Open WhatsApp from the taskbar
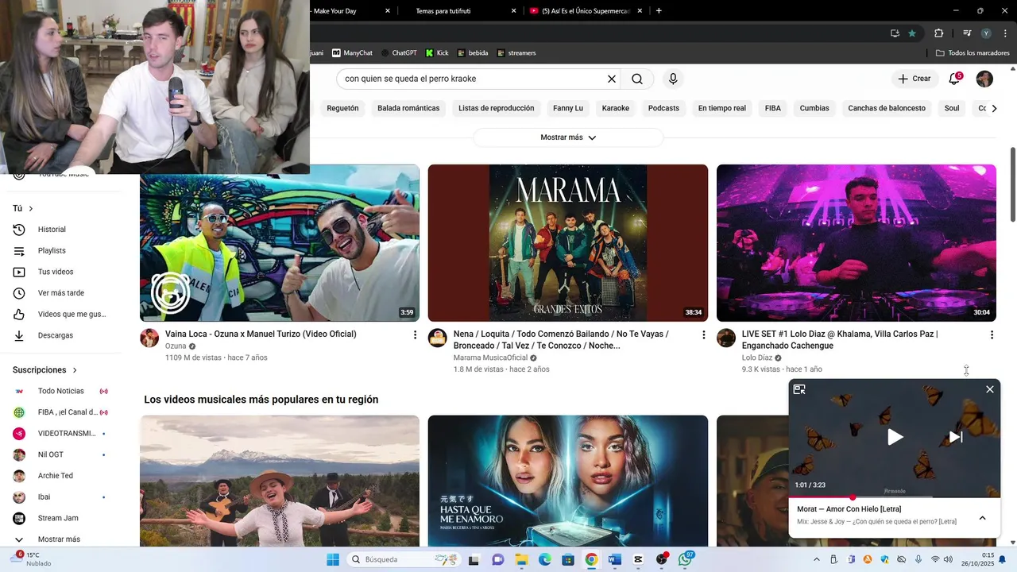 coord(685,559)
